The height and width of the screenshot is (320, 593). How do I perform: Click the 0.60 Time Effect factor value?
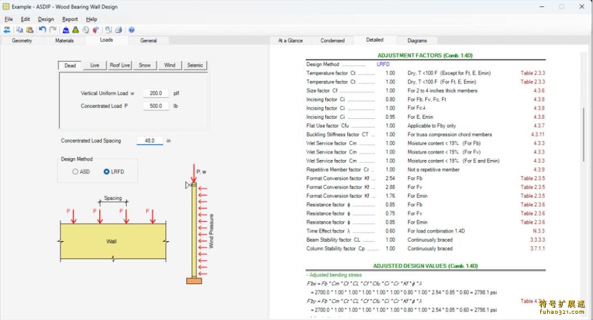[390, 231]
